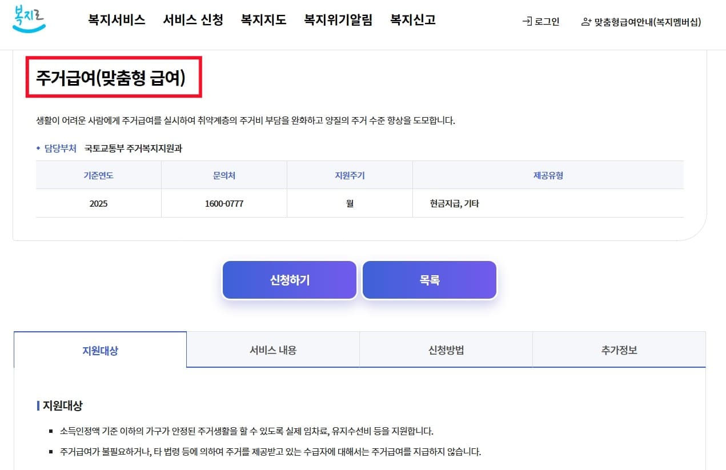
Task: Click the 복지로 logo icon
Action: (x=29, y=19)
